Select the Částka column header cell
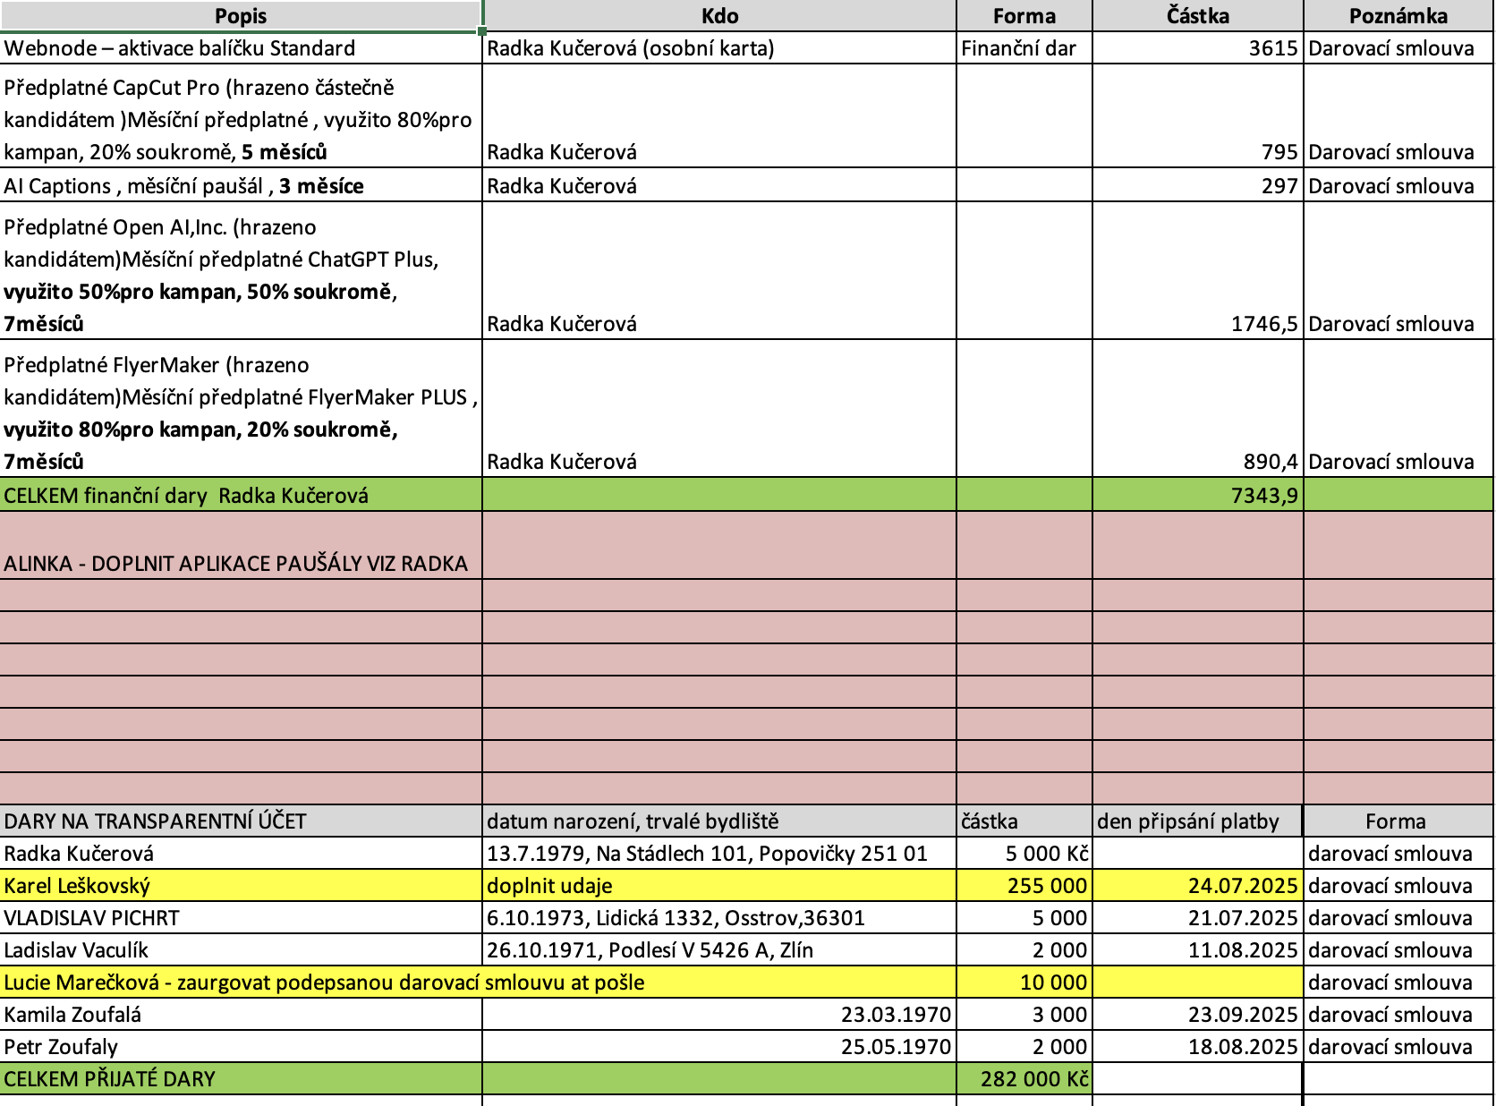Viewport: 1496px width, 1106px height. click(x=1197, y=16)
